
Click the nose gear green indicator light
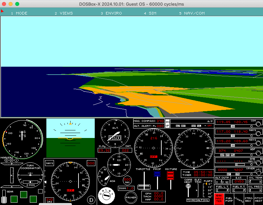click(24, 195)
